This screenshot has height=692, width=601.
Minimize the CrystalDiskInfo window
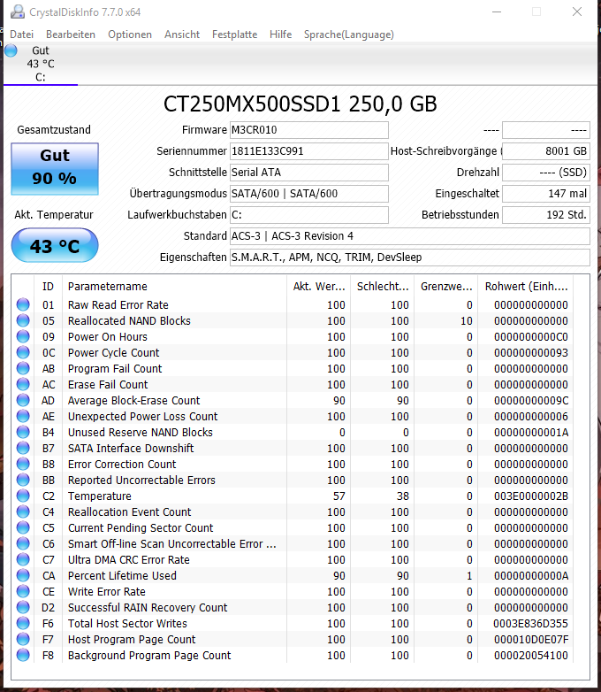497,12
